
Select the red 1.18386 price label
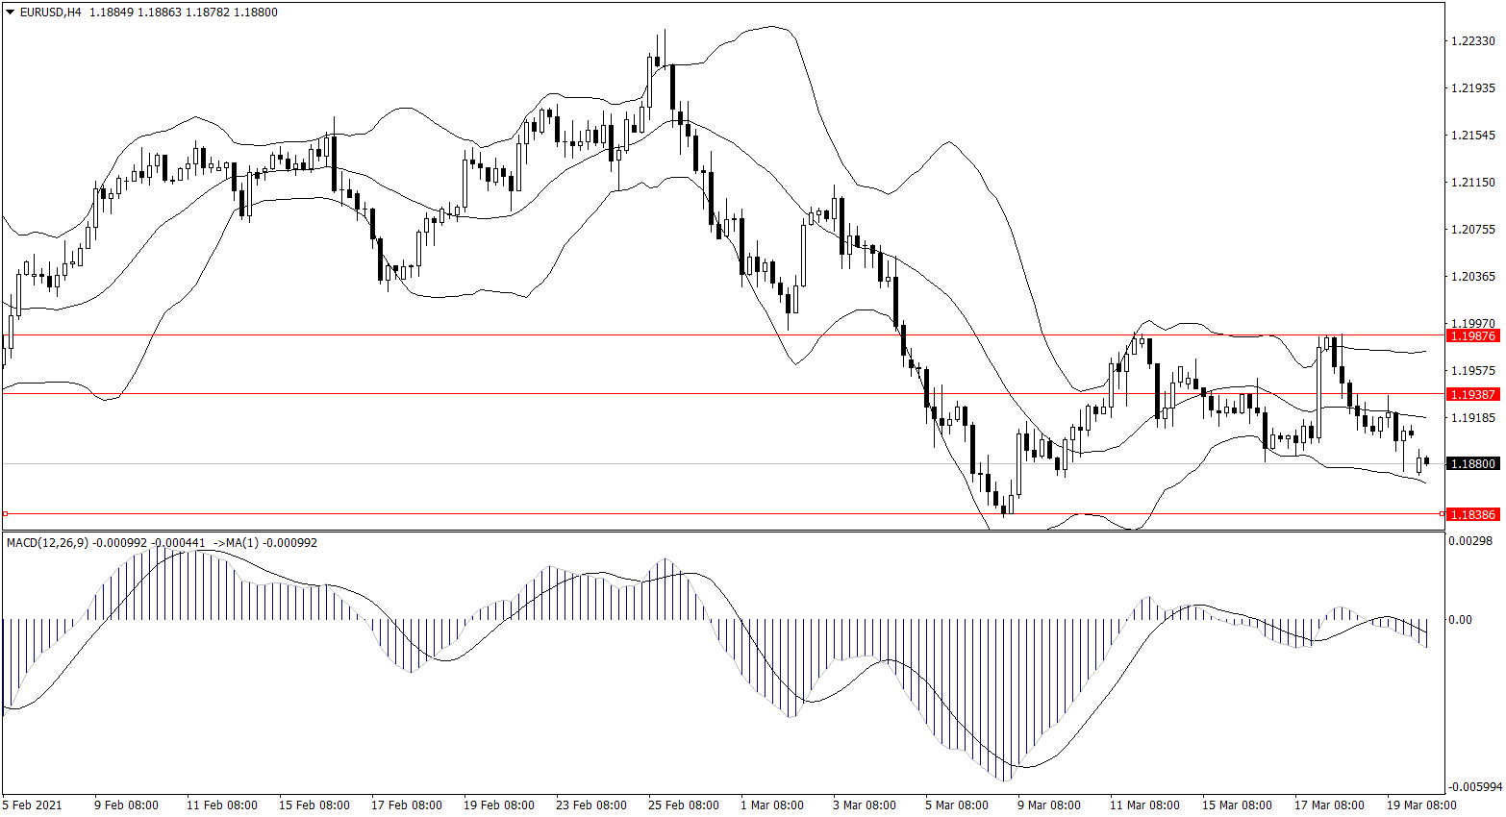pyautogui.click(x=1472, y=514)
